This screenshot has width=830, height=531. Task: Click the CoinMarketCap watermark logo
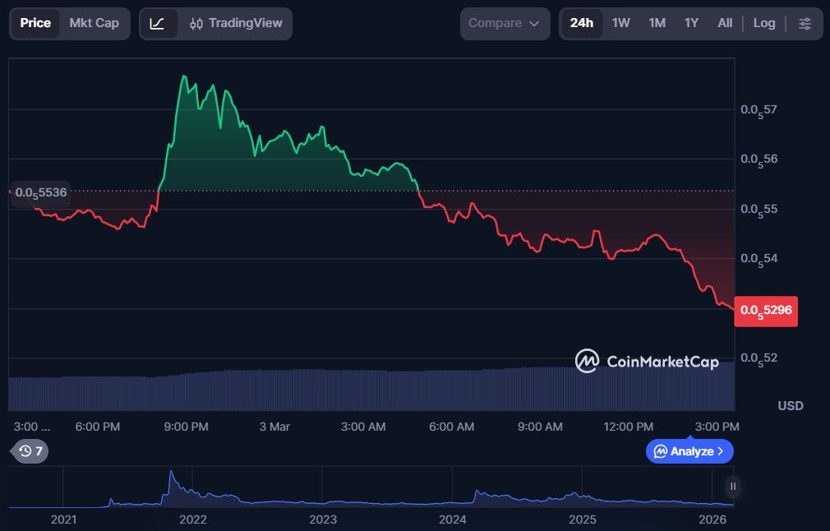pyautogui.click(x=647, y=361)
